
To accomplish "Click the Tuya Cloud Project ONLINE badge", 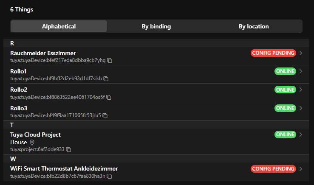I will [285, 135].
